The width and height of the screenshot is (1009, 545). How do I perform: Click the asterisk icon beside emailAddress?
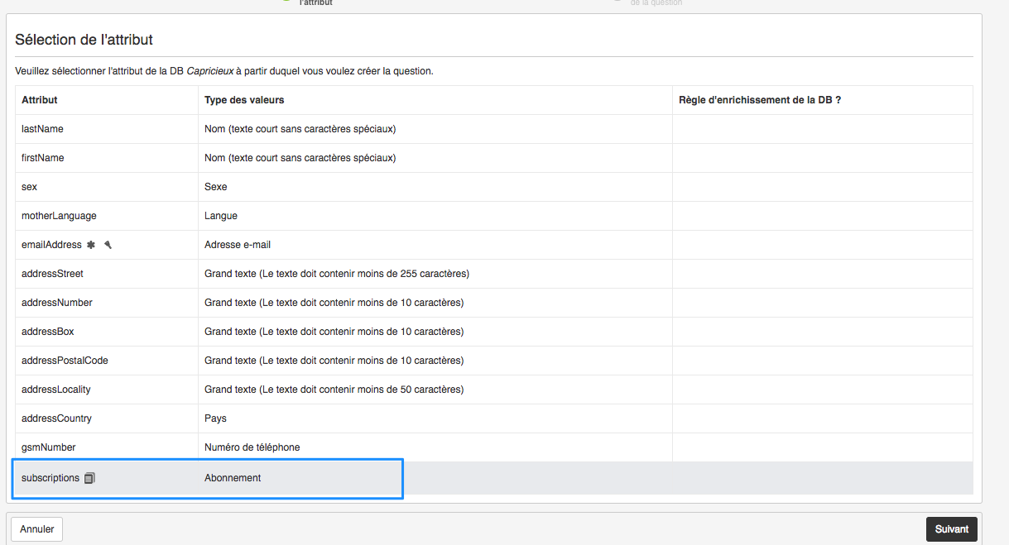tap(91, 245)
